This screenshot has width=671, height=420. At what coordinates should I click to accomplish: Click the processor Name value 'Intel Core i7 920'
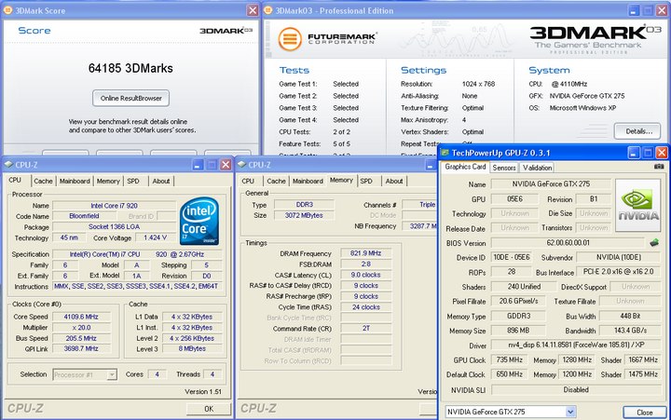pos(114,206)
